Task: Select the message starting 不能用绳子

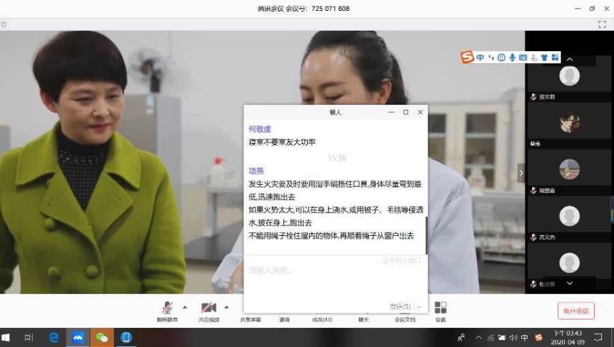Action: pyautogui.click(x=331, y=235)
